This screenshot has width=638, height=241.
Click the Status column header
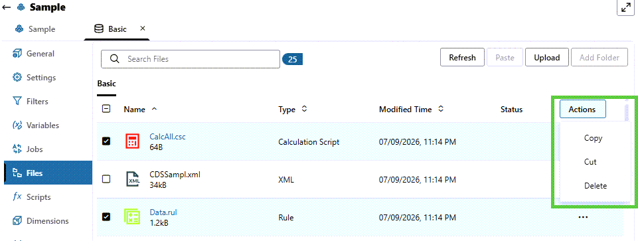tap(511, 109)
